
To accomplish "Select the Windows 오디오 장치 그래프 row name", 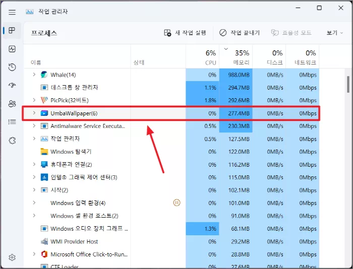I will click(89, 229).
